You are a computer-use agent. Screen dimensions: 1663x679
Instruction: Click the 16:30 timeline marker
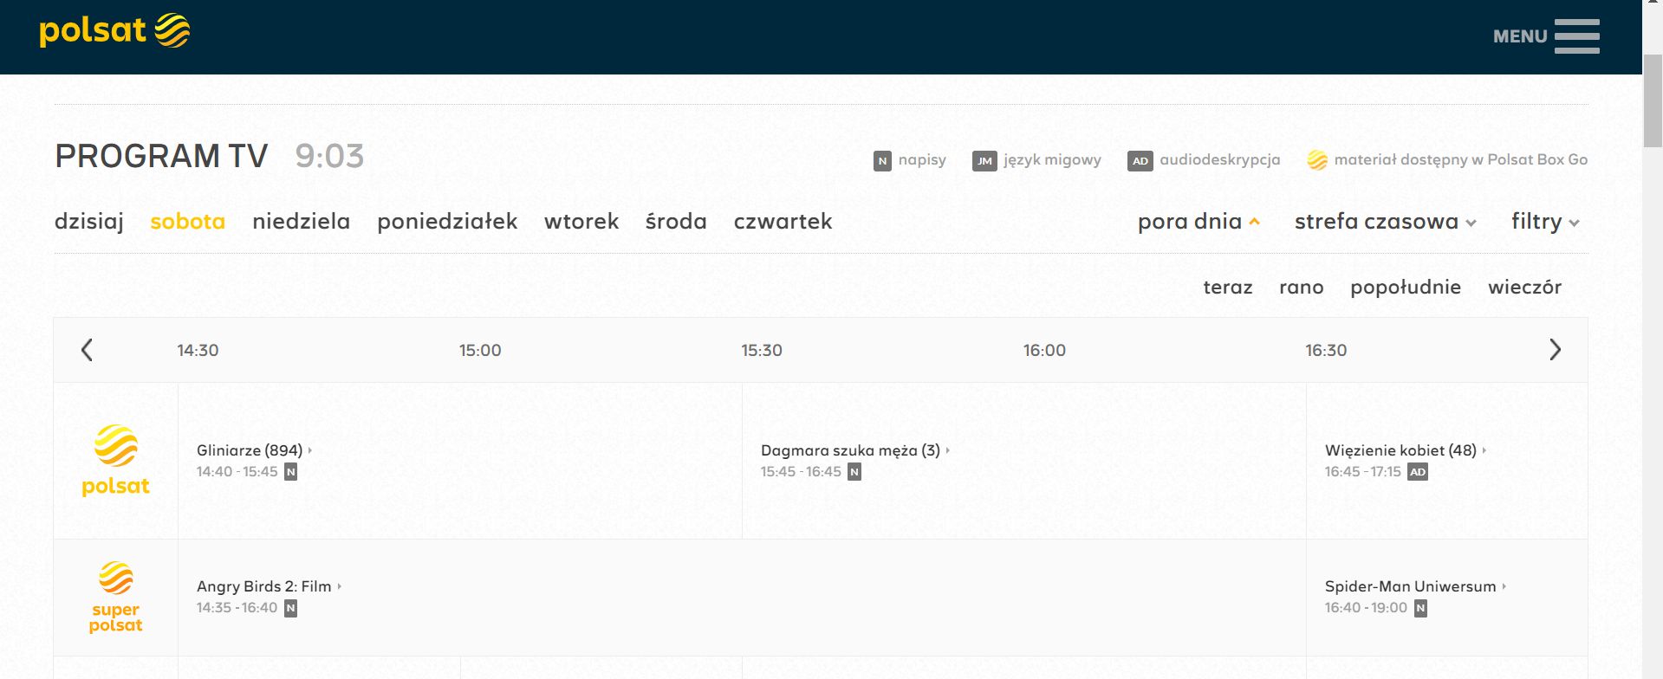click(1326, 350)
